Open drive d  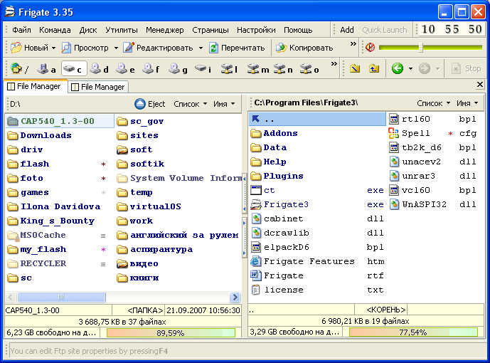tap(100, 68)
